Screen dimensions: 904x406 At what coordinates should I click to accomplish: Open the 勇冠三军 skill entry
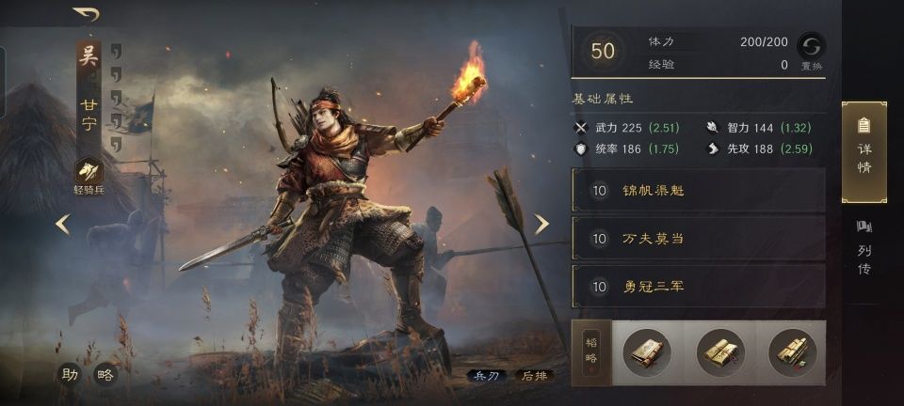point(698,286)
